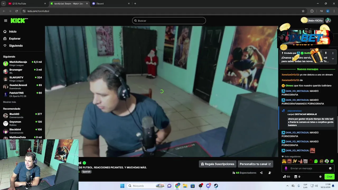
Task: Open a new browser tab
Action: [135, 4]
